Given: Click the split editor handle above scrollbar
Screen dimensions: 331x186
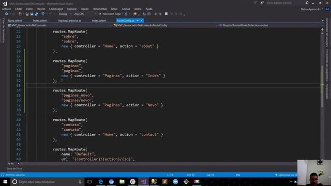Looking at the screenshot, I should point(322,29).
